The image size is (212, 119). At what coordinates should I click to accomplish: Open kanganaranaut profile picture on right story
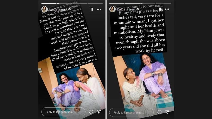112,9
